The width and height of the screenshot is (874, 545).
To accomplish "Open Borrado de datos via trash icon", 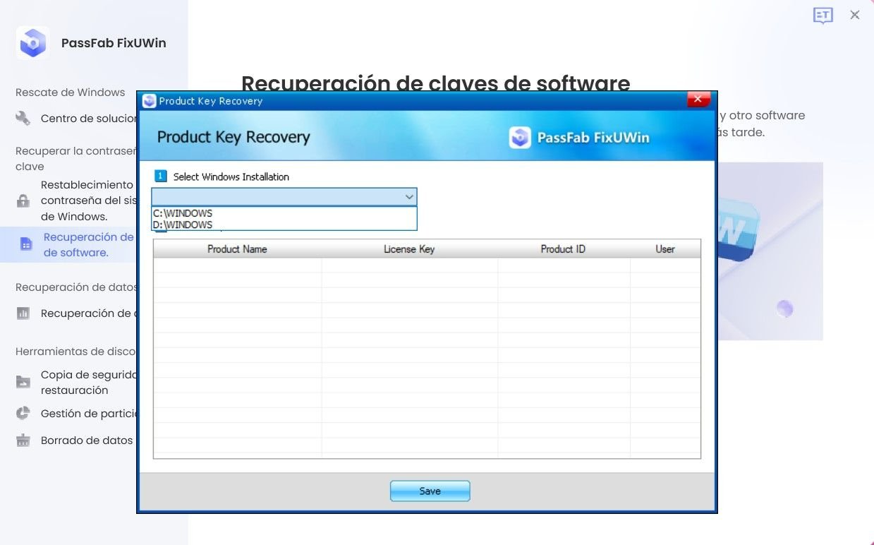I will point(22,440).
